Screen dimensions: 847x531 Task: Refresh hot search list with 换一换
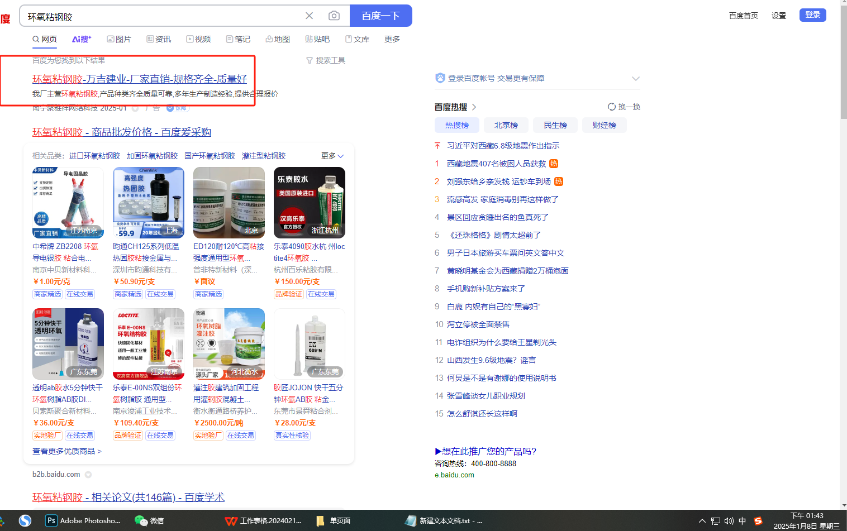click(x=624, y=107)
